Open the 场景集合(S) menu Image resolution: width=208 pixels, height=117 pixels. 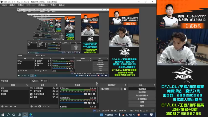click(43, 5)
